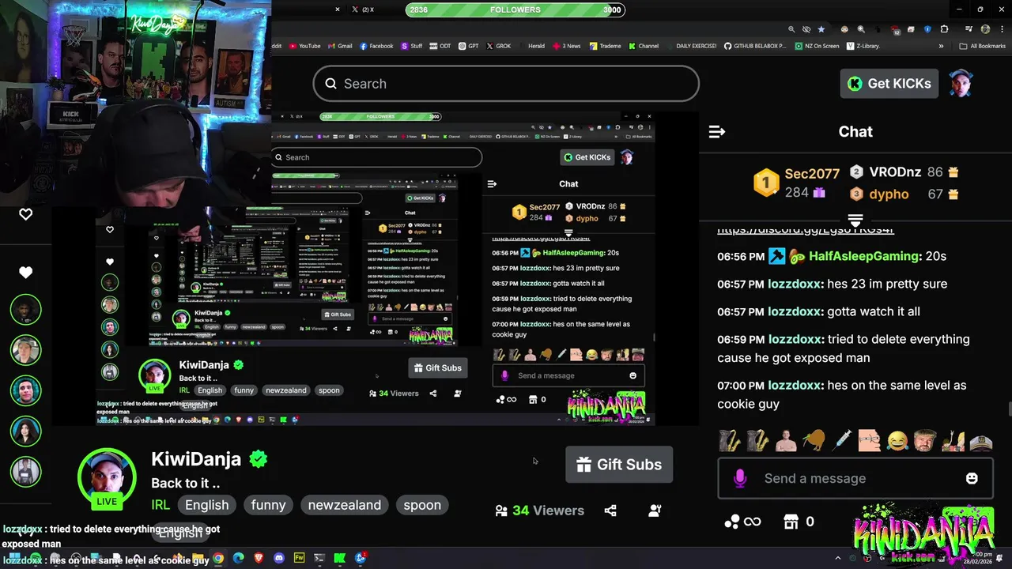This screenshot has width=1012, height=569.
Task: Select the newzealand tag
Action: pos(345,505)
